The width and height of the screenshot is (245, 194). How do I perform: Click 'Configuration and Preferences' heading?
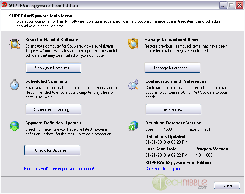point(176,81)
